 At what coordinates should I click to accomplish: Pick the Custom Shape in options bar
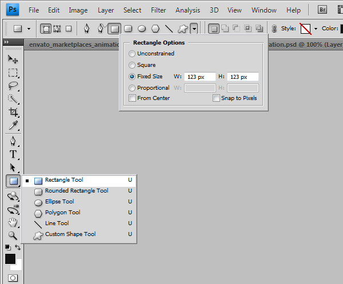(183, 29)
